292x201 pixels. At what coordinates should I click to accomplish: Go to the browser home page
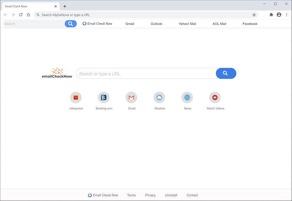pos(28,15)
